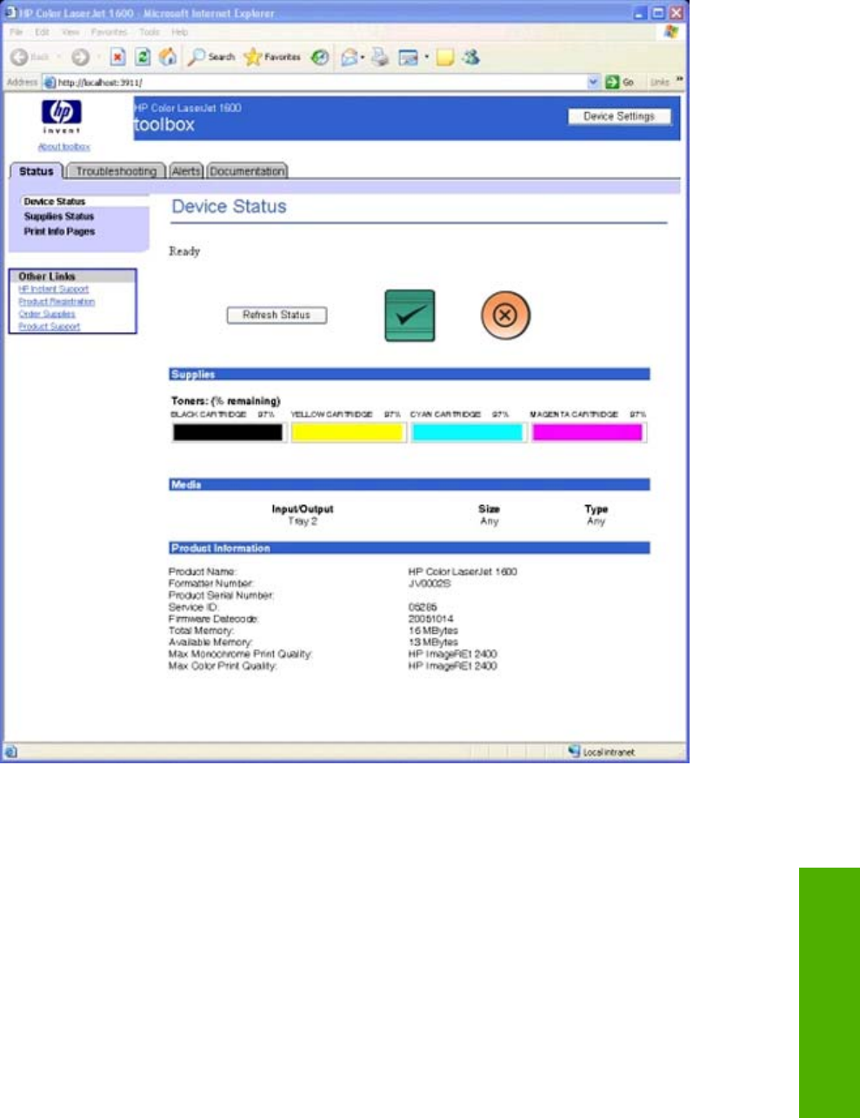Go to the Home page icon
The height and width of the screenshot is (1118, 860).
click(168, 57)
